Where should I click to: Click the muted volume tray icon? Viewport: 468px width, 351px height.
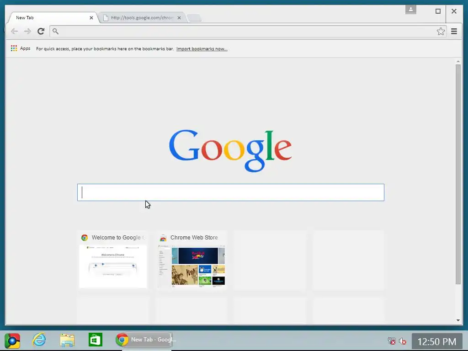click(402, 341)
